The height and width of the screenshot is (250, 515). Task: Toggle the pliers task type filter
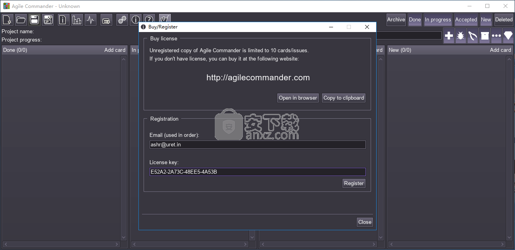(473, 36)
